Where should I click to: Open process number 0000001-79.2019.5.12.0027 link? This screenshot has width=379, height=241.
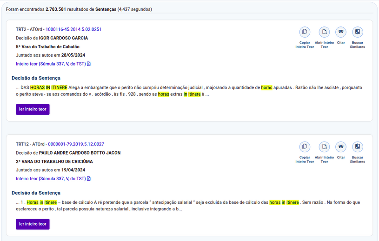76,144
